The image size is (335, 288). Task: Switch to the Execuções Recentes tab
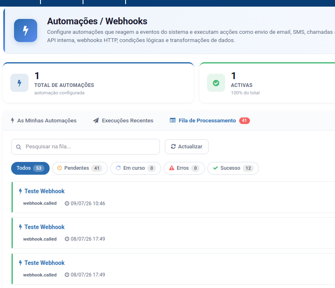[x=123, y=120]
